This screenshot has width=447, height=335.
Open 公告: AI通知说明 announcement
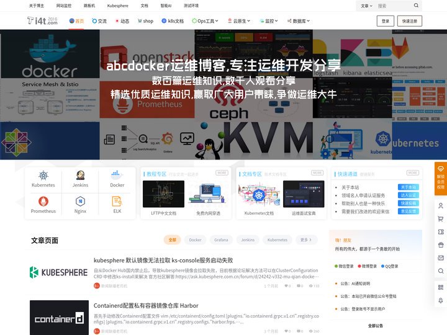[355, 284]
